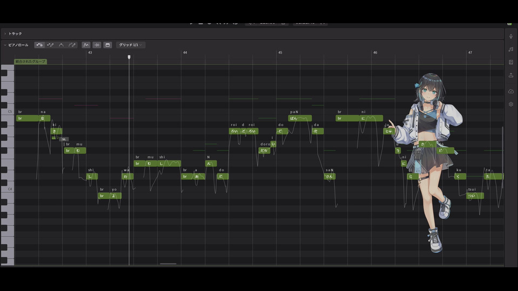Click the wa phoneme label
Viewport: 518px width, 291px height.
(126, 170)
